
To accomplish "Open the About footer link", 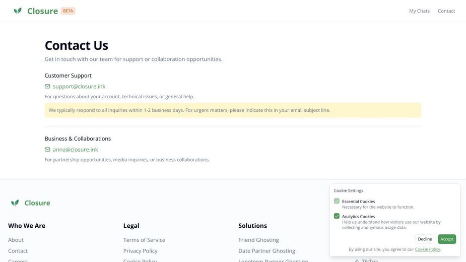I will point(16,240).
